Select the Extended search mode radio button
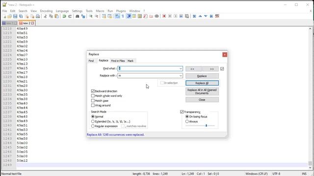 [x=93, y=121]
